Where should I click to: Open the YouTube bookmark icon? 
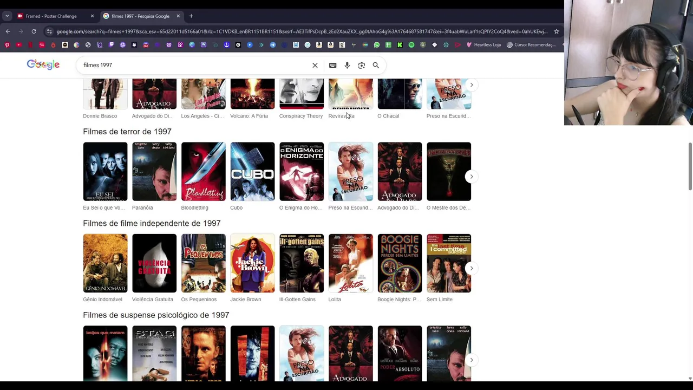(18, 45)
